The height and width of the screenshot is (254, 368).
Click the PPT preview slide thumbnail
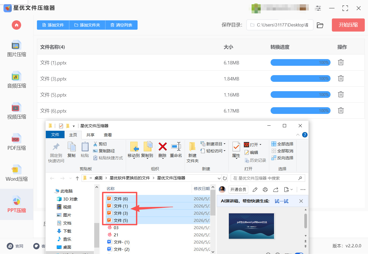[252, 226]
